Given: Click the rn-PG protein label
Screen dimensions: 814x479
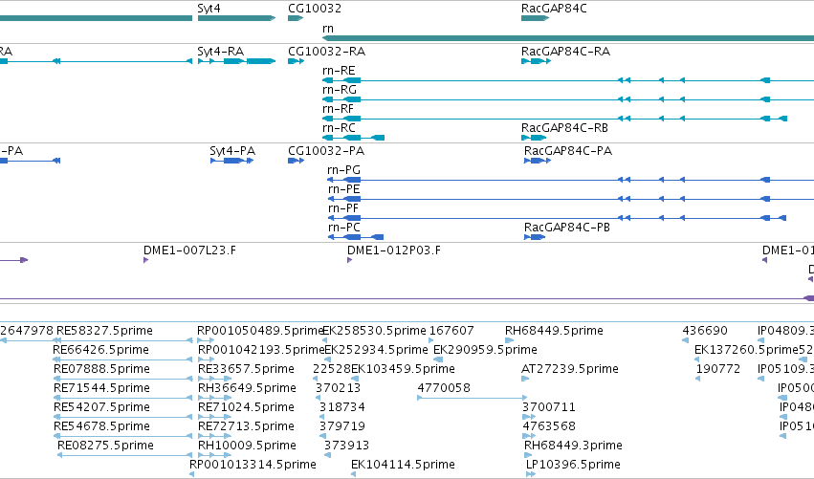Looking at the screenshot, I should coord(343,170).
